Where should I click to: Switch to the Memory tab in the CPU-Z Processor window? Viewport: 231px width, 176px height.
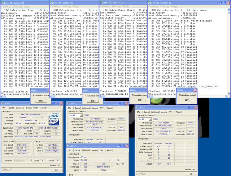point(29,108)
